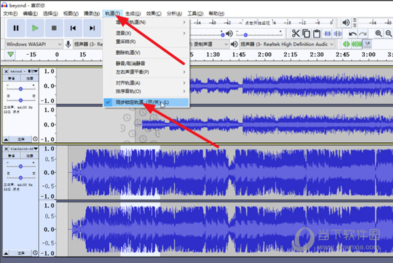Viewport: 393px width, 263px height.
Task: Open the Effect (C) menu
Action: click(154, 14)
